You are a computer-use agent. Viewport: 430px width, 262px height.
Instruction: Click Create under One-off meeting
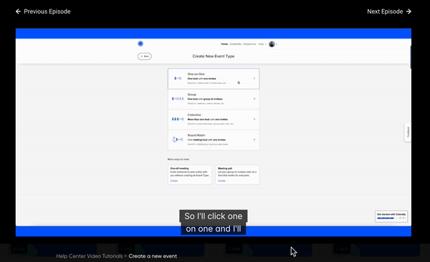[x=174, y=181]
